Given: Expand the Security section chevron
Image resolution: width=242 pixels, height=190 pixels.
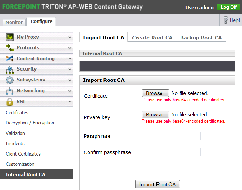Looking at the screenshot, I should [x=70, y=69].
